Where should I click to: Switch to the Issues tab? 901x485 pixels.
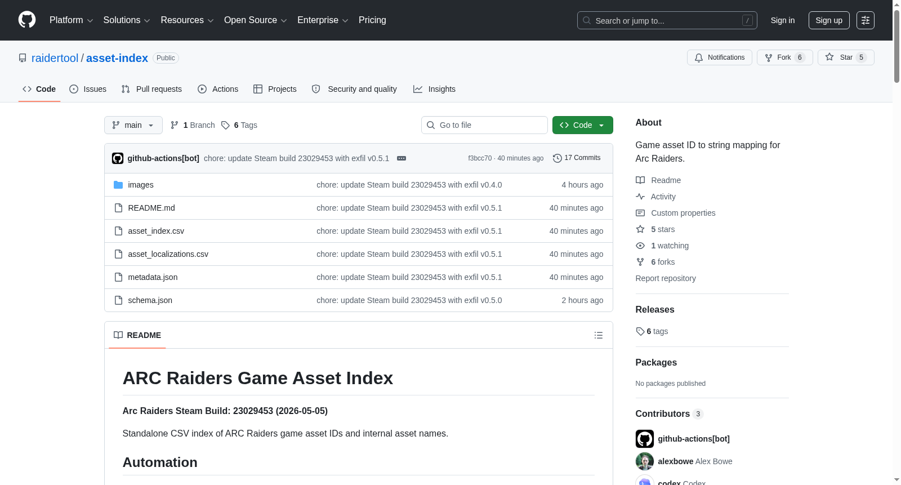[x=88, y=89]
